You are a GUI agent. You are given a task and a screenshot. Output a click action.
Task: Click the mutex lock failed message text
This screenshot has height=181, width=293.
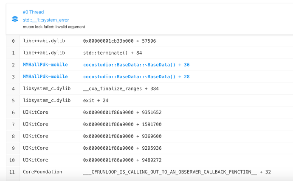pos(54,27)
